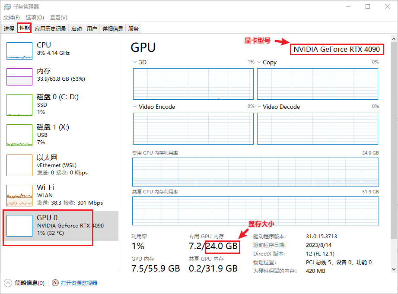Image resolution: width=398 pixels, height=294 pixels.
Task: Click the 33.9/63.8 GB (53%) memory text
Action: click(61, 79)
